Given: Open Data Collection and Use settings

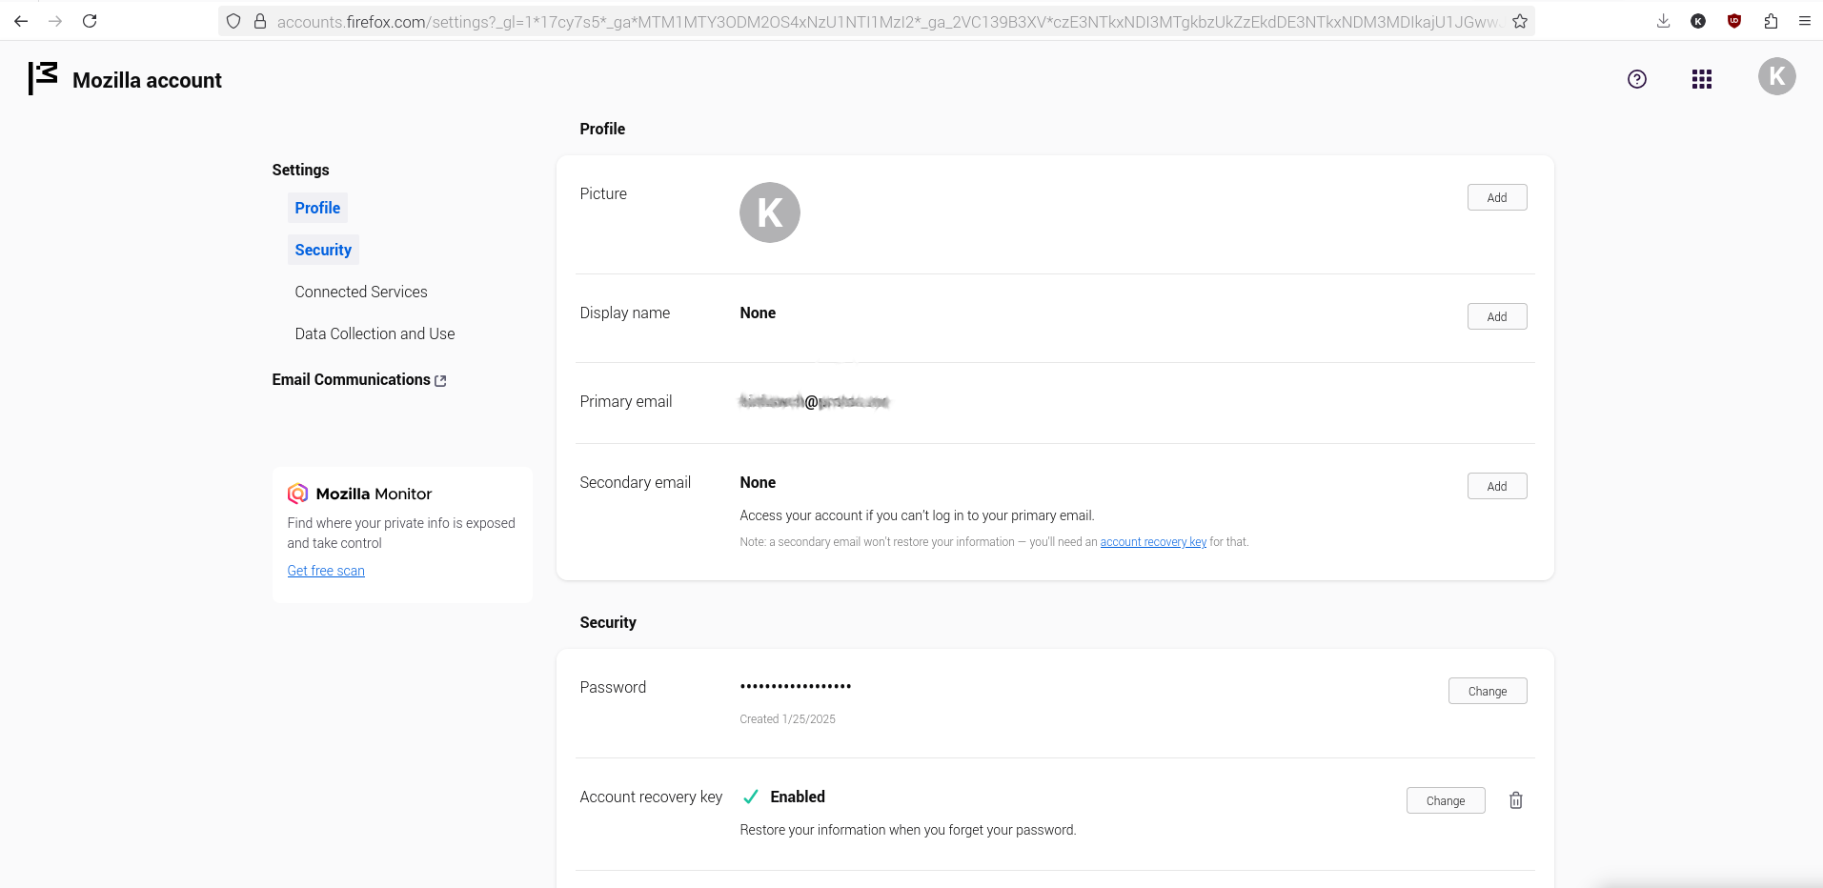Looking at the screenshot, I should pos(375,333).
